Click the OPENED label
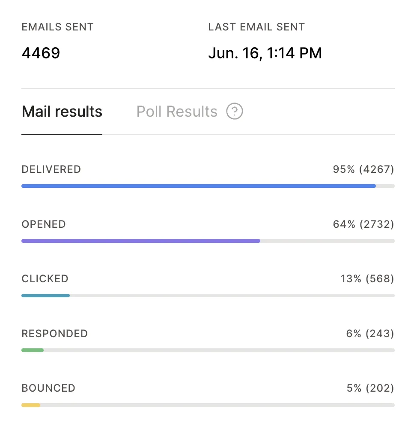The height and width of the screenshot is (429, 411). click(44, 224)
